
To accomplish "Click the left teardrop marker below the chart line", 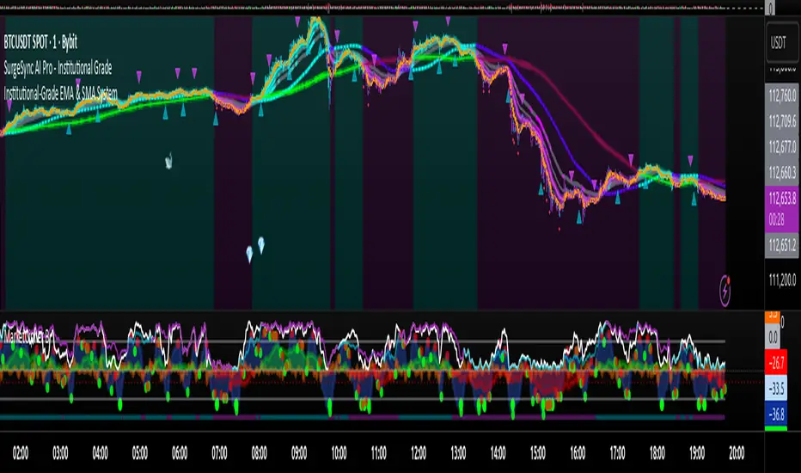I will pos(250,254).
